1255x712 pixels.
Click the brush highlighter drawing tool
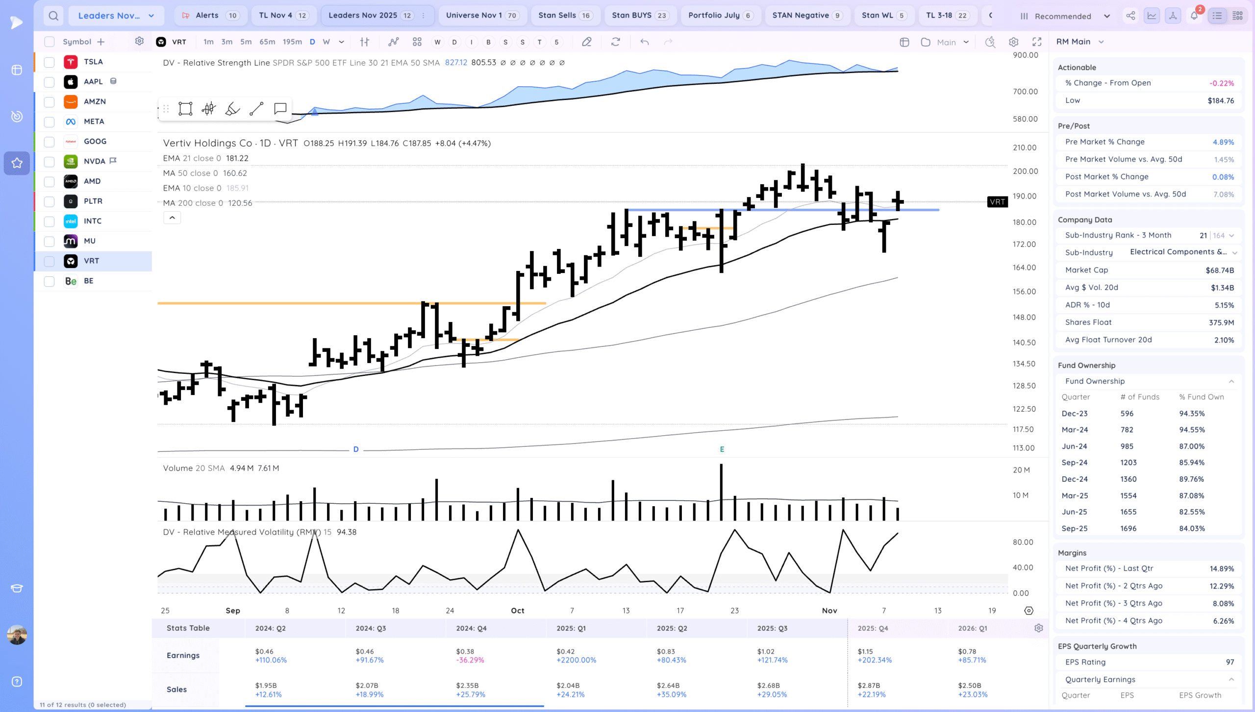pyautogui.click(x=232, y=109)
